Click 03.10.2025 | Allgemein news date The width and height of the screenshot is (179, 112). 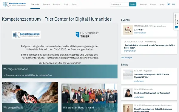click(143, 71)
